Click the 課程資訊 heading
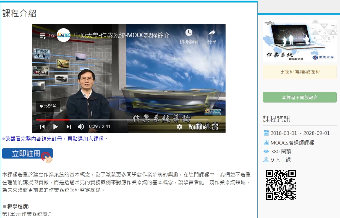This screenshot has height=218, width=340. coord(277,119)
